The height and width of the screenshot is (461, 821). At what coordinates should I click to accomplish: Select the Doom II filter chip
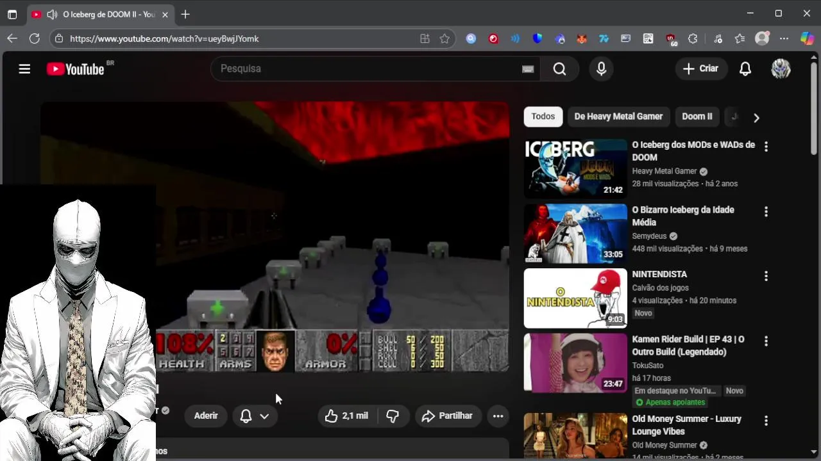coord(697,117)
